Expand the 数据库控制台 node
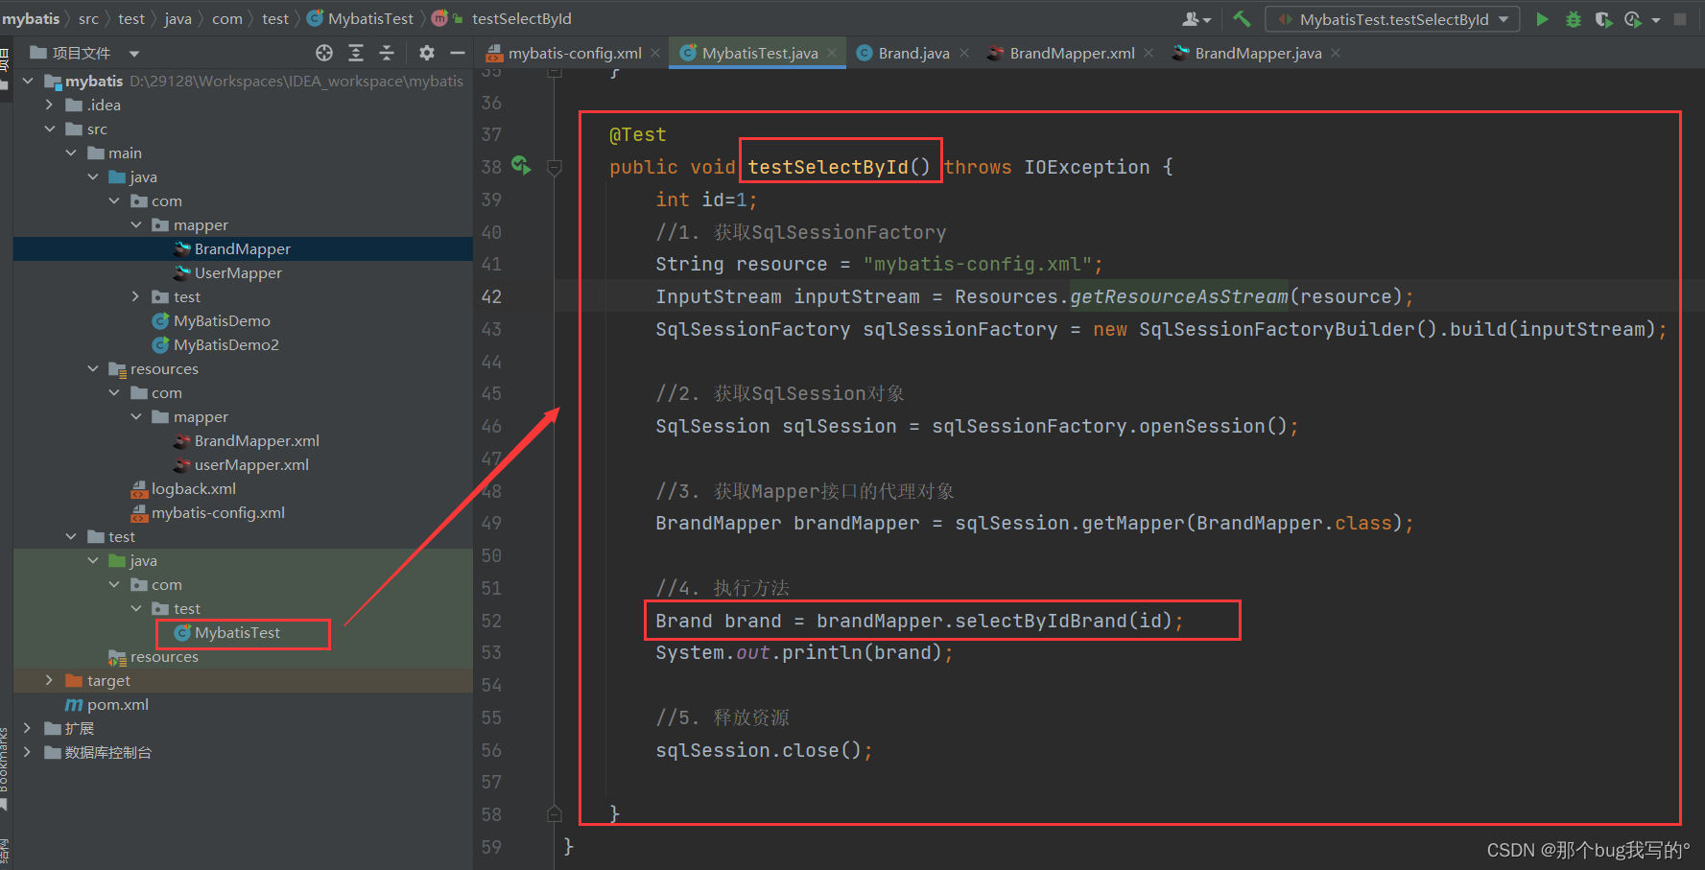 [28, 752]
